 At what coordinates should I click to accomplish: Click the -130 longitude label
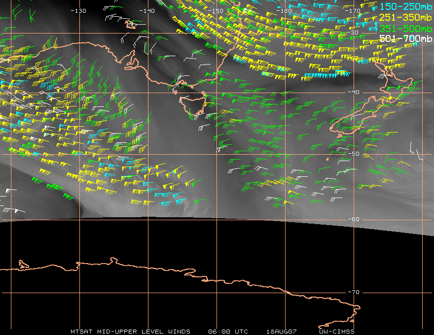tap(78, 11)
